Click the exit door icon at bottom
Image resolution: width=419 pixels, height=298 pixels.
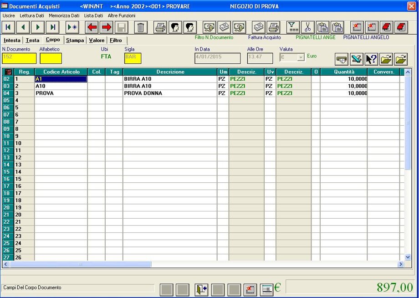(x=201, y=289)
